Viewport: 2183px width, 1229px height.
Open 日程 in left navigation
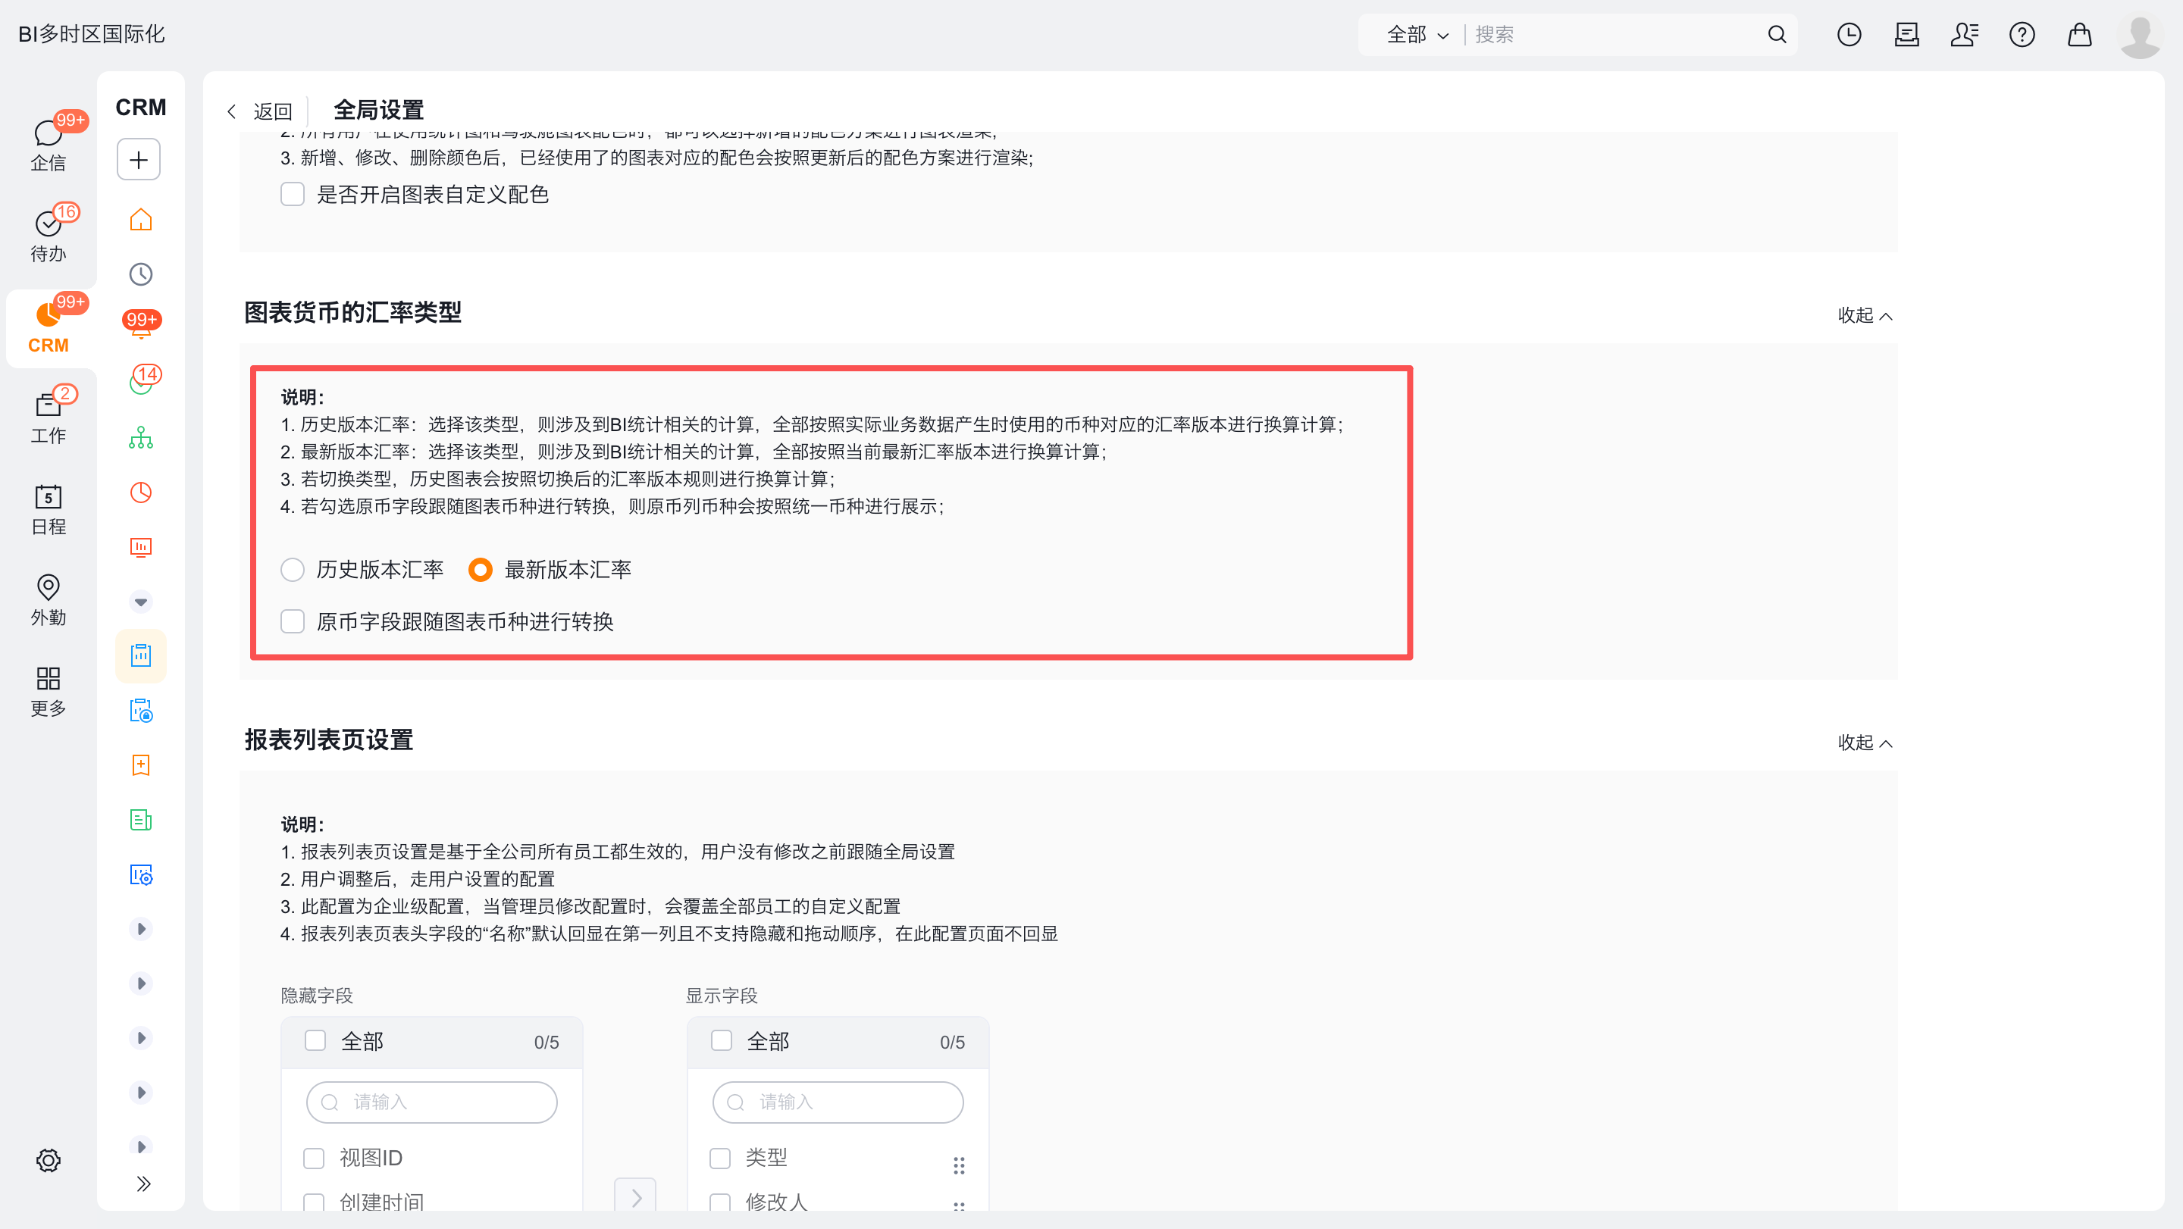point(49,508)
